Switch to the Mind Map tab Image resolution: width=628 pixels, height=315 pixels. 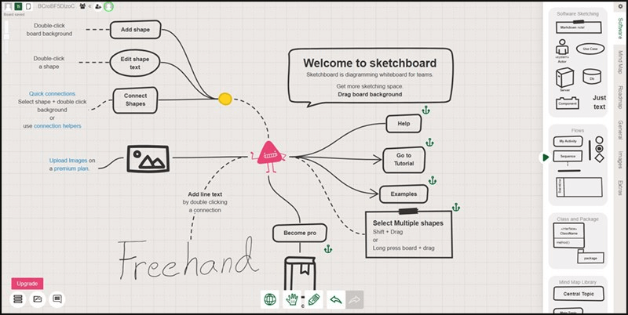(x=620, y=62)
